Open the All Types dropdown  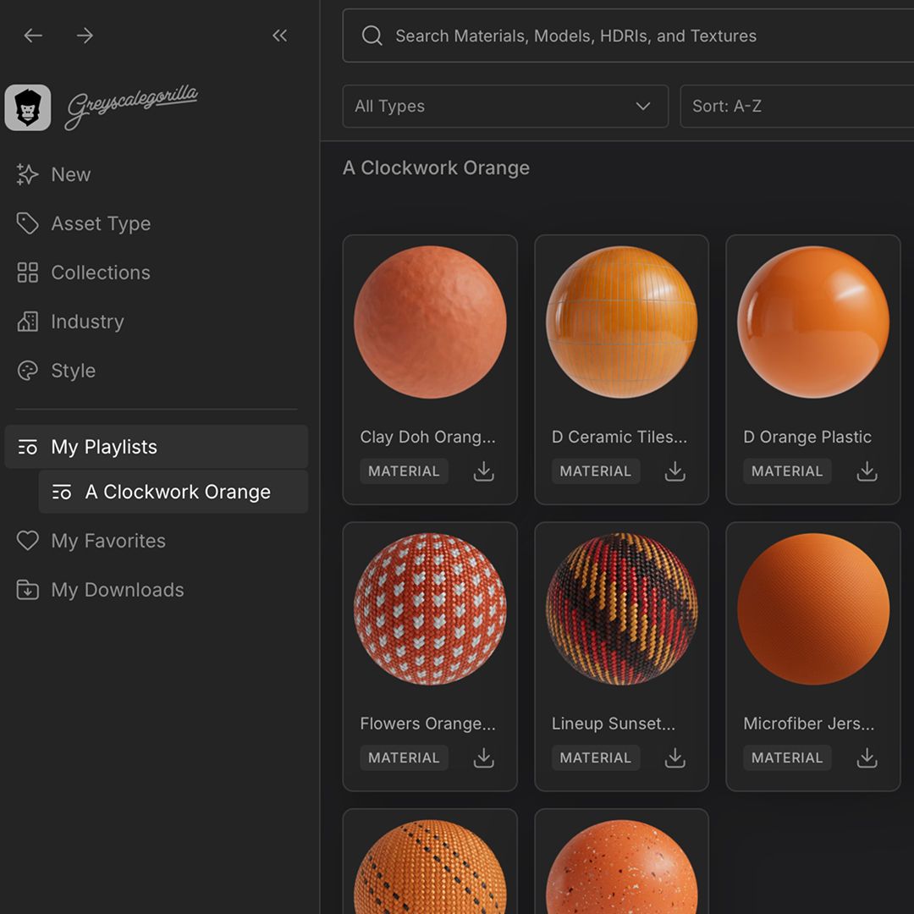click(505, 106)
